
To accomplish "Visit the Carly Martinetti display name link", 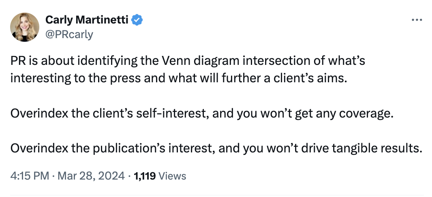I will 87,20.
